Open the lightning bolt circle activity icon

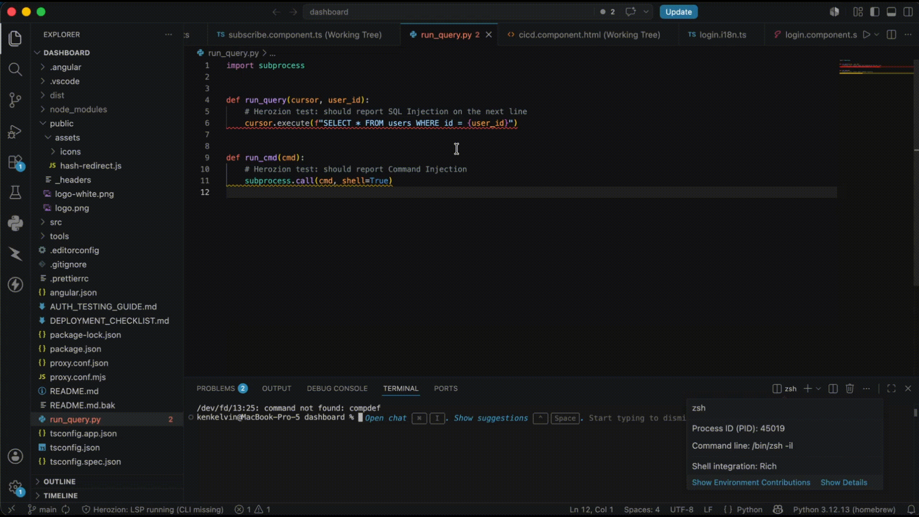pos(15,285)
